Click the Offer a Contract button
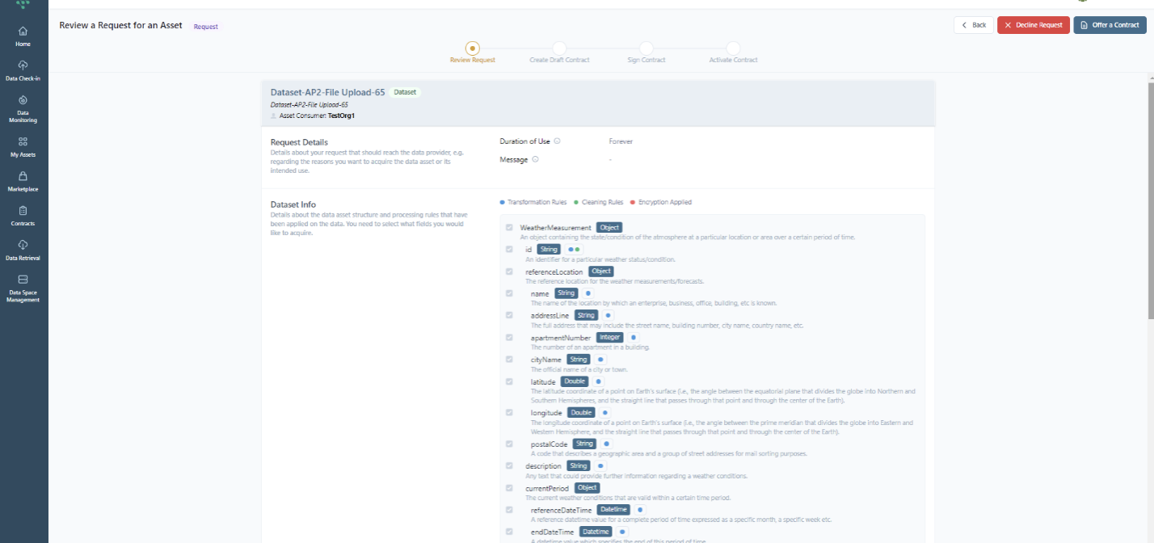 tap(1110, 25)
